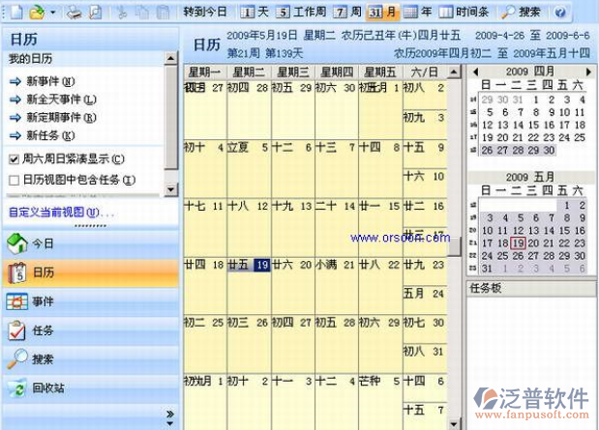Click 新定期事件 link in sidebar
Screen dimensions: 599x430
[53, 117]
